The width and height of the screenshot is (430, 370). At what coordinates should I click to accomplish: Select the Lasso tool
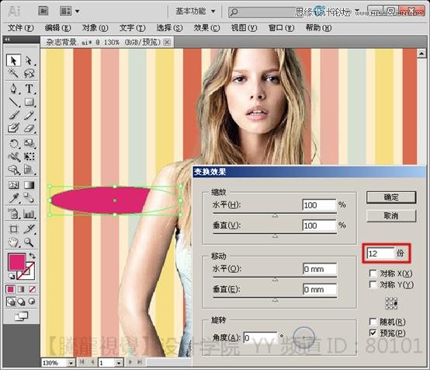pos(29,73)
